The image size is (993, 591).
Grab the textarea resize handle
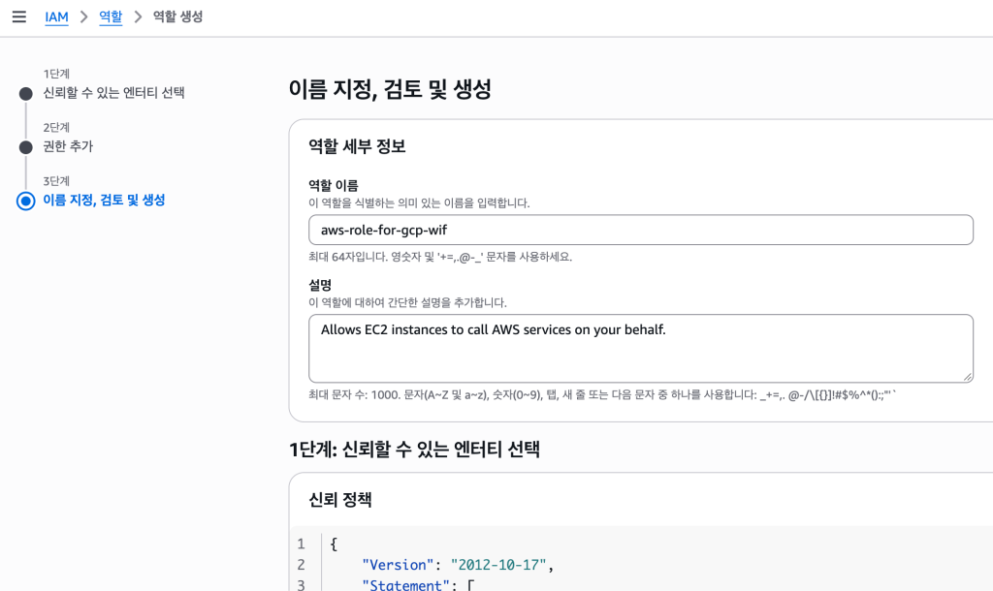(x=967, y=377)
